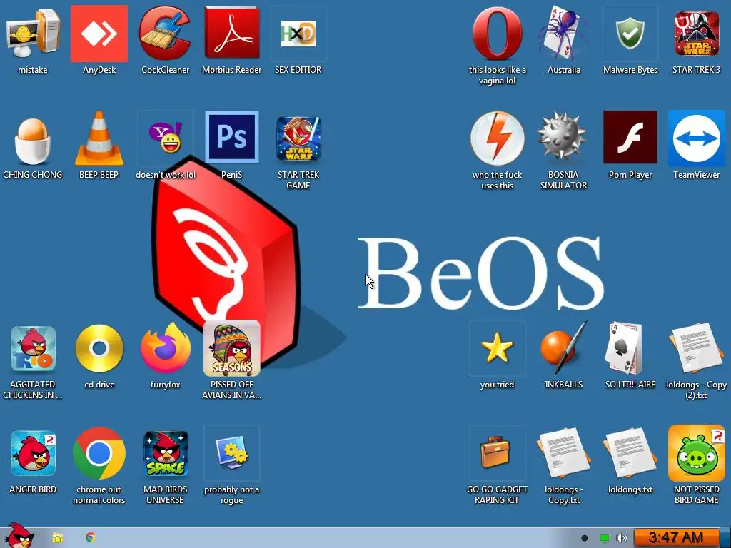Open the "BOSNIA SIMULATOR" mine icon
The height and width of the screenshot is (548, 731).
[x=562, y=137]
